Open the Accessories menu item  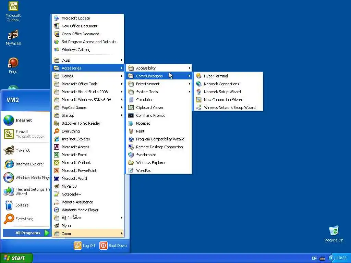point(88,68)
